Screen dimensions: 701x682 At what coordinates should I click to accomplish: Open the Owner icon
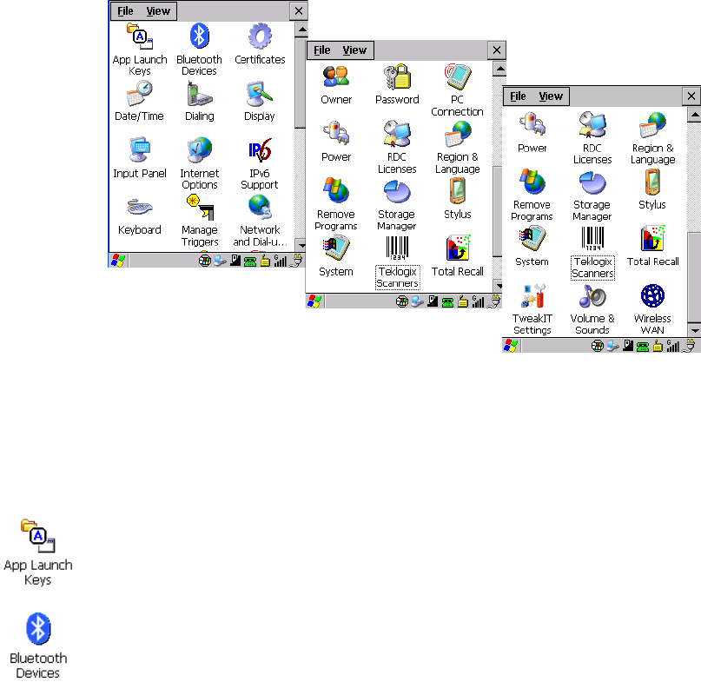pos(336,85)
